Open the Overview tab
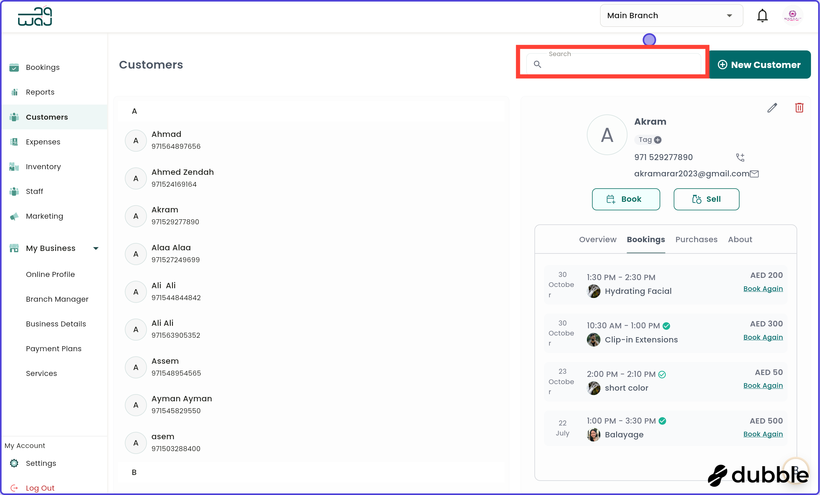The height and width of the screenshot is (495, 820). (x=597, y=239)
